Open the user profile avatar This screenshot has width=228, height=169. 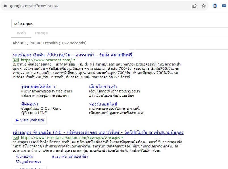pos(215,6)
